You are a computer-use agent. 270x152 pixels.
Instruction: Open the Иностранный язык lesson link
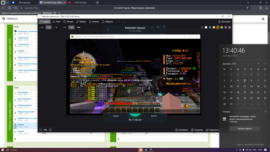coord(27,70)
